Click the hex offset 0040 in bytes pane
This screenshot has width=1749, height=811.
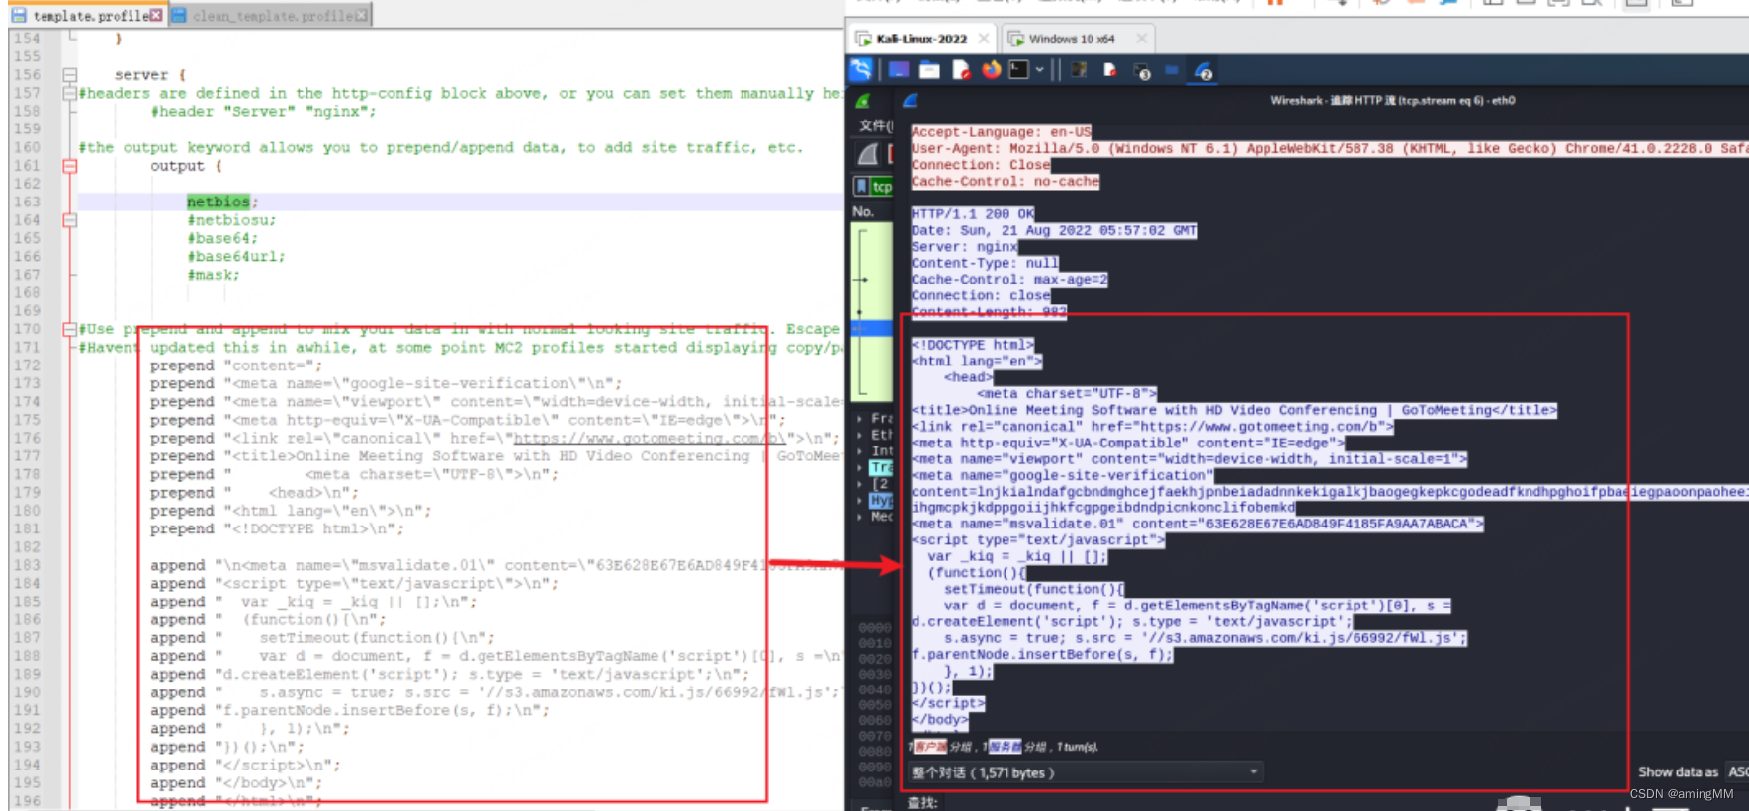pos(875,689)
